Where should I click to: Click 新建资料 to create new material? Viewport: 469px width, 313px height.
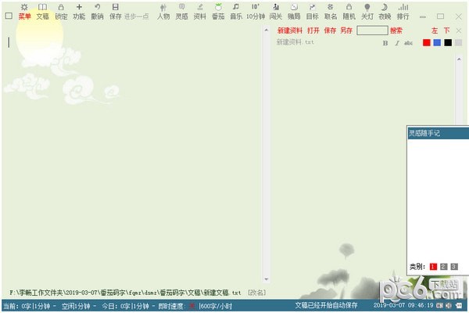click(289, 31)
